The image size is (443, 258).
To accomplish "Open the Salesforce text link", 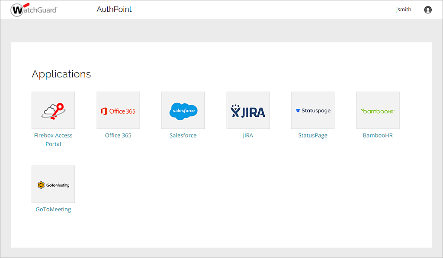I will coord(183,135).
